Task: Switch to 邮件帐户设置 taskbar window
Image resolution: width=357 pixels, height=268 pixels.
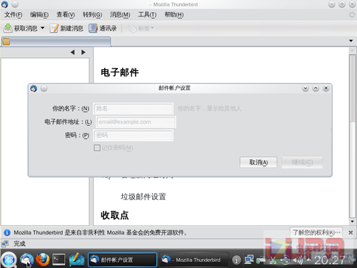Action: [123, 259]
